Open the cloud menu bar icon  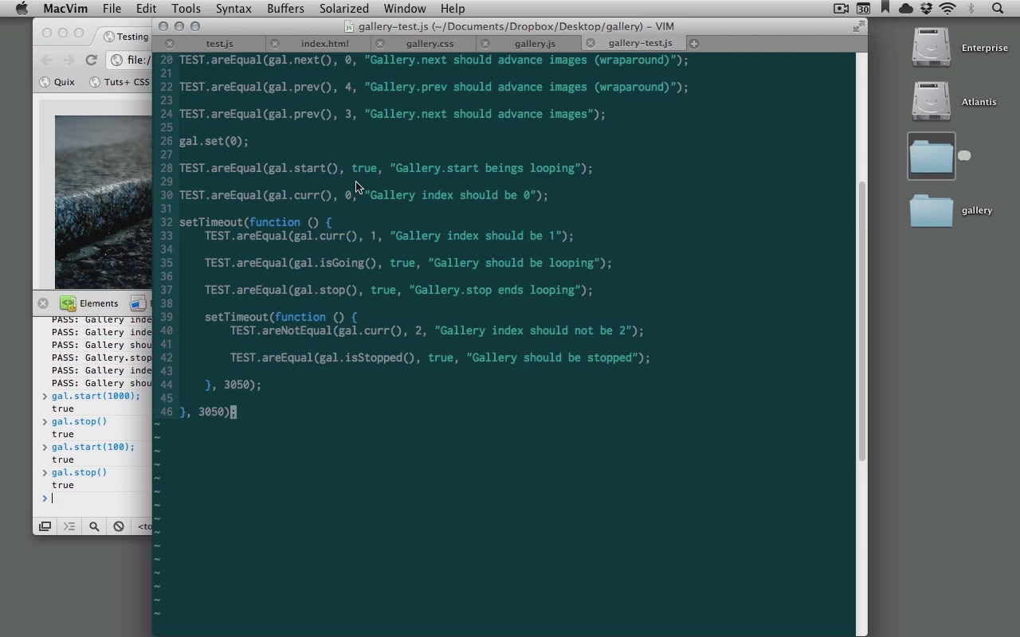[906, 9]
